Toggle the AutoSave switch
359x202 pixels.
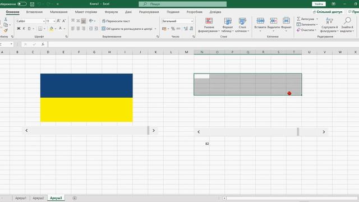pyautogui.click(x=22, y=4)
